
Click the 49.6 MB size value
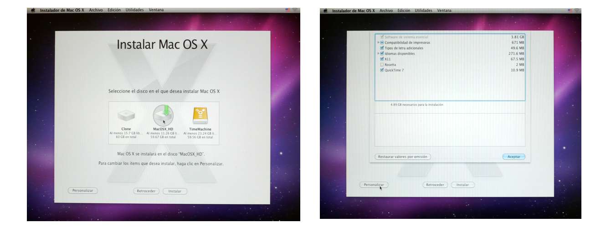click(517, 48)
